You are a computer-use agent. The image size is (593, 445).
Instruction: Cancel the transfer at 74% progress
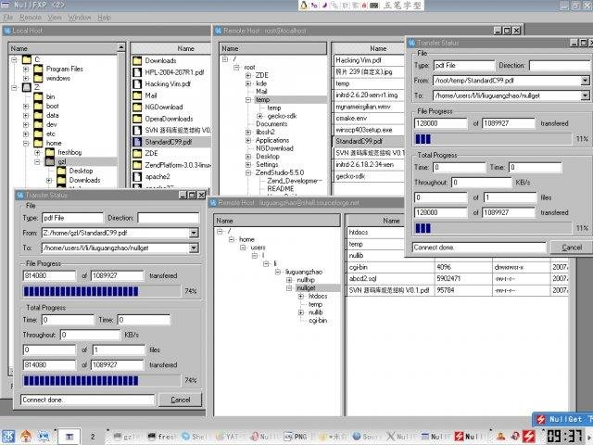pos(180,400)
